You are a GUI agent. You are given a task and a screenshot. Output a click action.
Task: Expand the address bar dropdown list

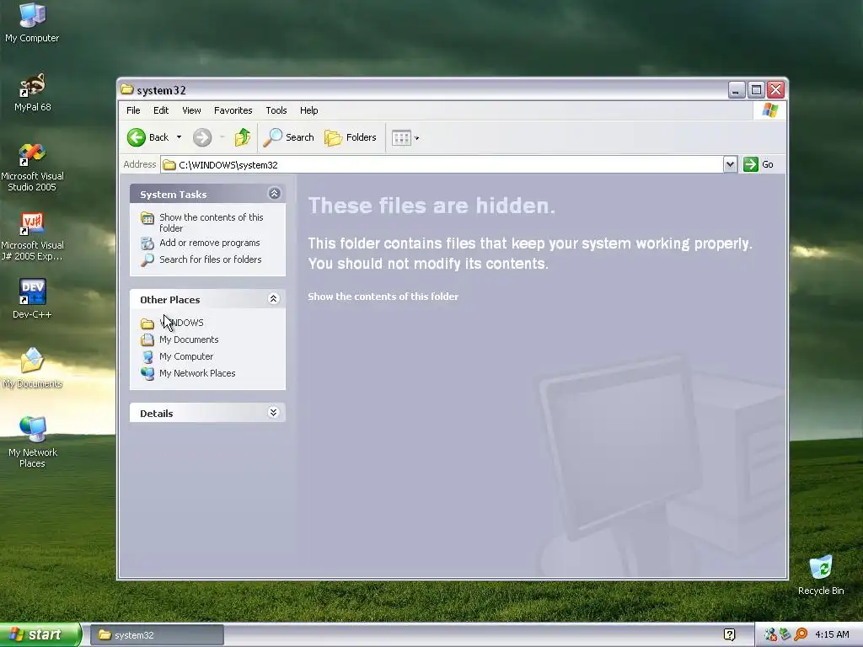(730, 164)
